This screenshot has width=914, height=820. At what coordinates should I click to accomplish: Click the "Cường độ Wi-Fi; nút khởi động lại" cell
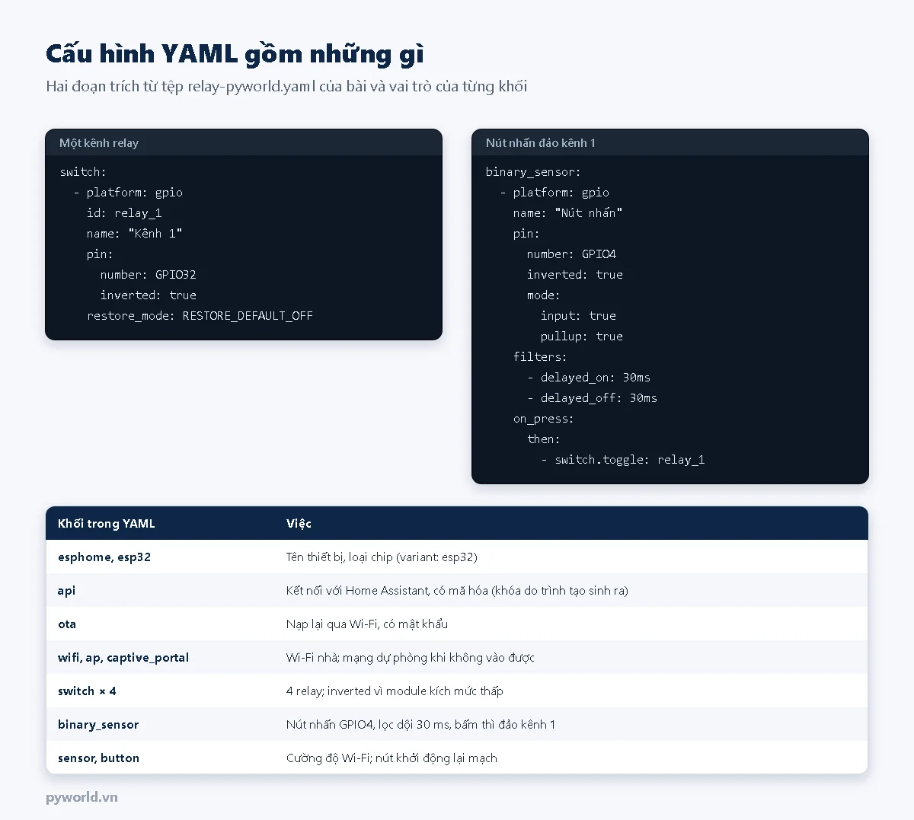coord(391,758)
